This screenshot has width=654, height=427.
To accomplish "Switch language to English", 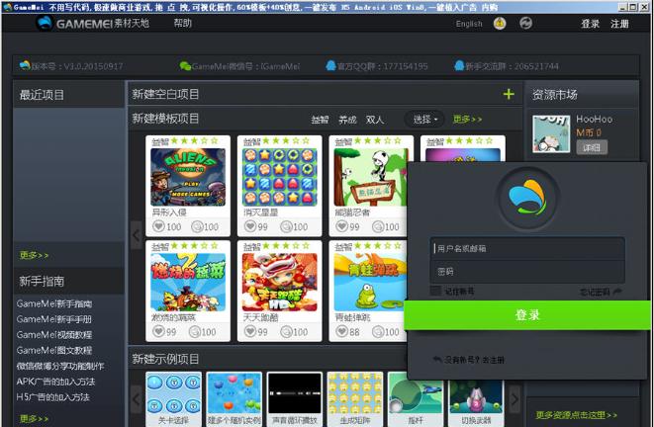I will pyautogui.click(x=469, y=24).
